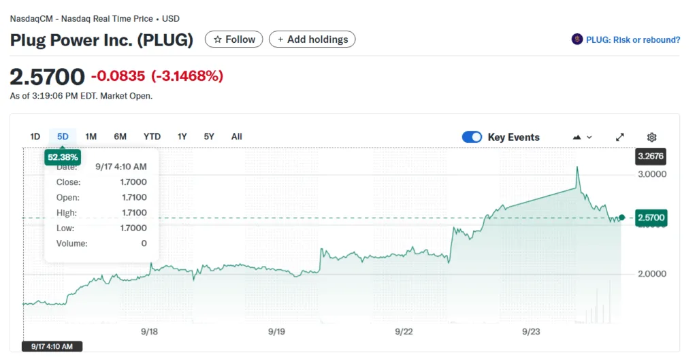Viewport: 697px width, 357px height.
Task: Click the star Follow button
Action: tap(234, 39)
